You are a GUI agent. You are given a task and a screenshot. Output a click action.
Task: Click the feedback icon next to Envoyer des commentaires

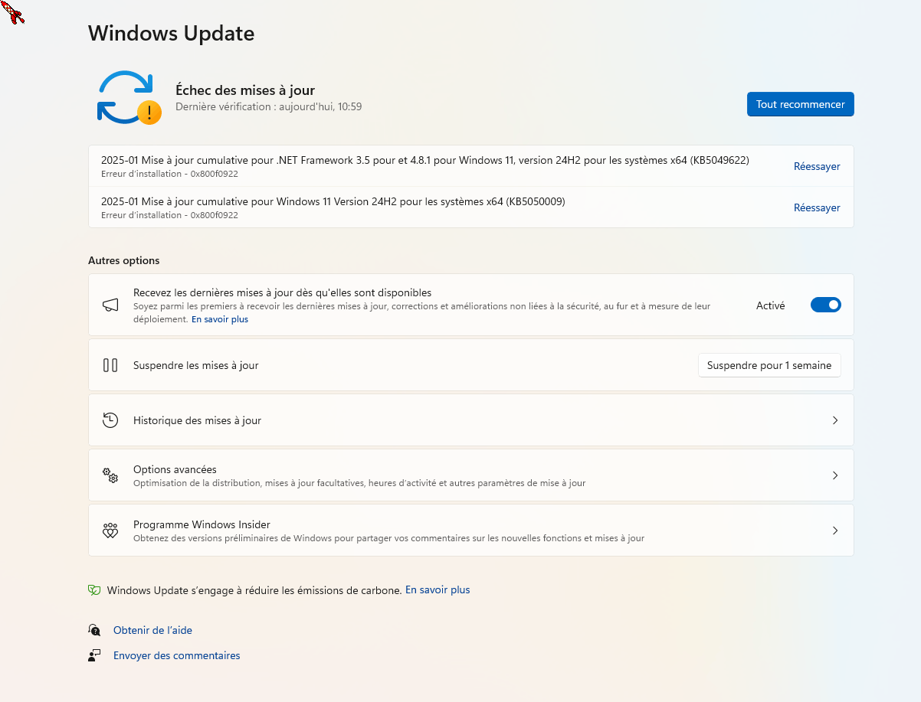click(94, 655)
